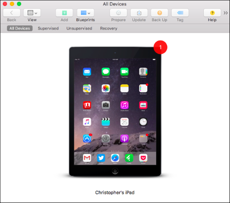Click the green fullscreen window button
230x203 pixels.
click(19, 4)
